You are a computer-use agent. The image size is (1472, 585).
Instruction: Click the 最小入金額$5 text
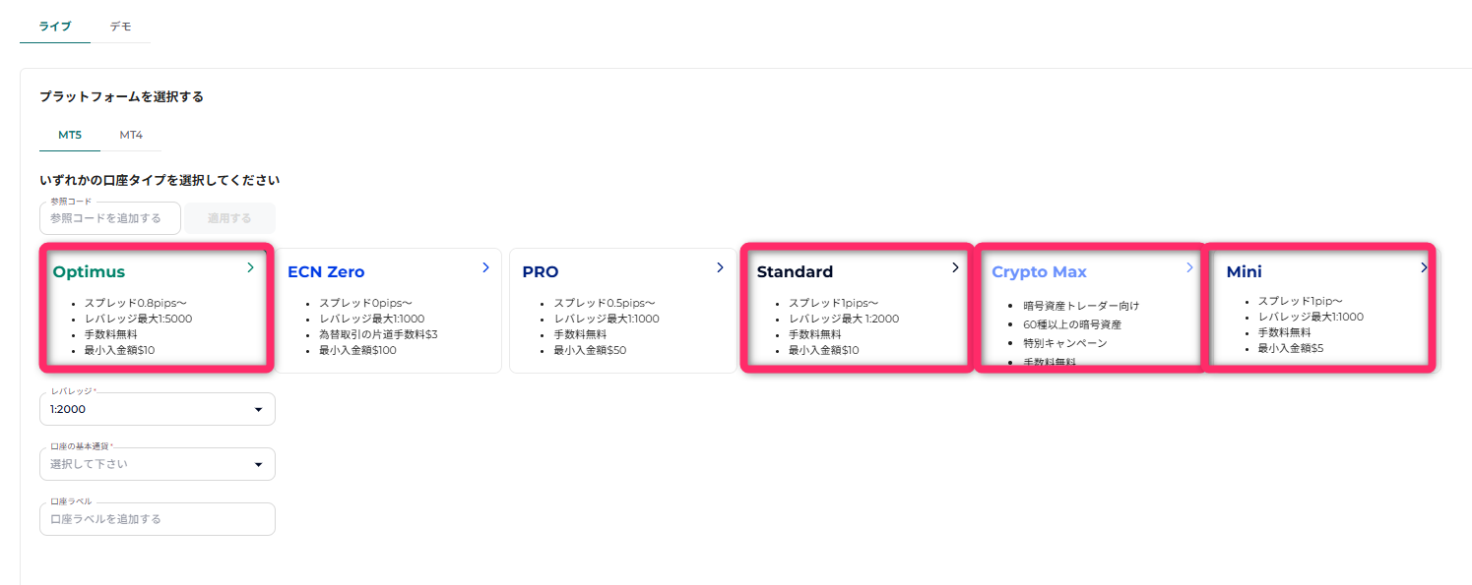(x=1291, y=348)
